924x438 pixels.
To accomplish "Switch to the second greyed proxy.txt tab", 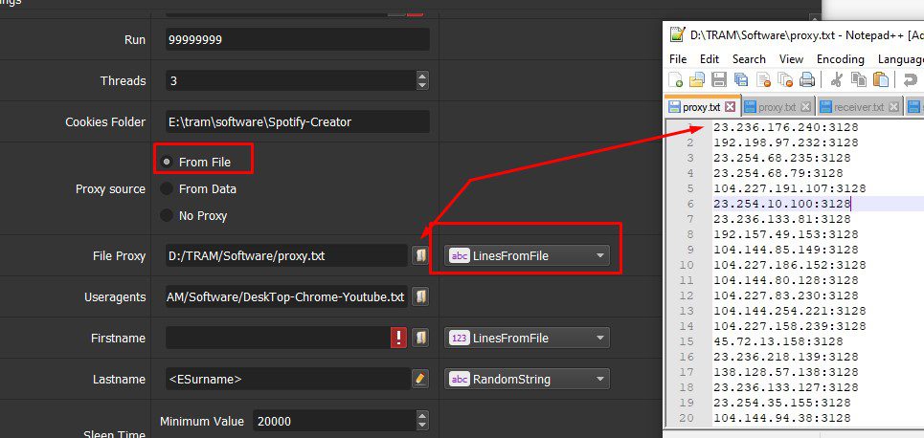I will point(777,107).
